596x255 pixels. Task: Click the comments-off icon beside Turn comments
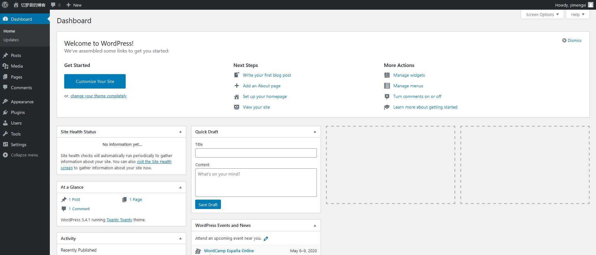(x=387, y=97)
